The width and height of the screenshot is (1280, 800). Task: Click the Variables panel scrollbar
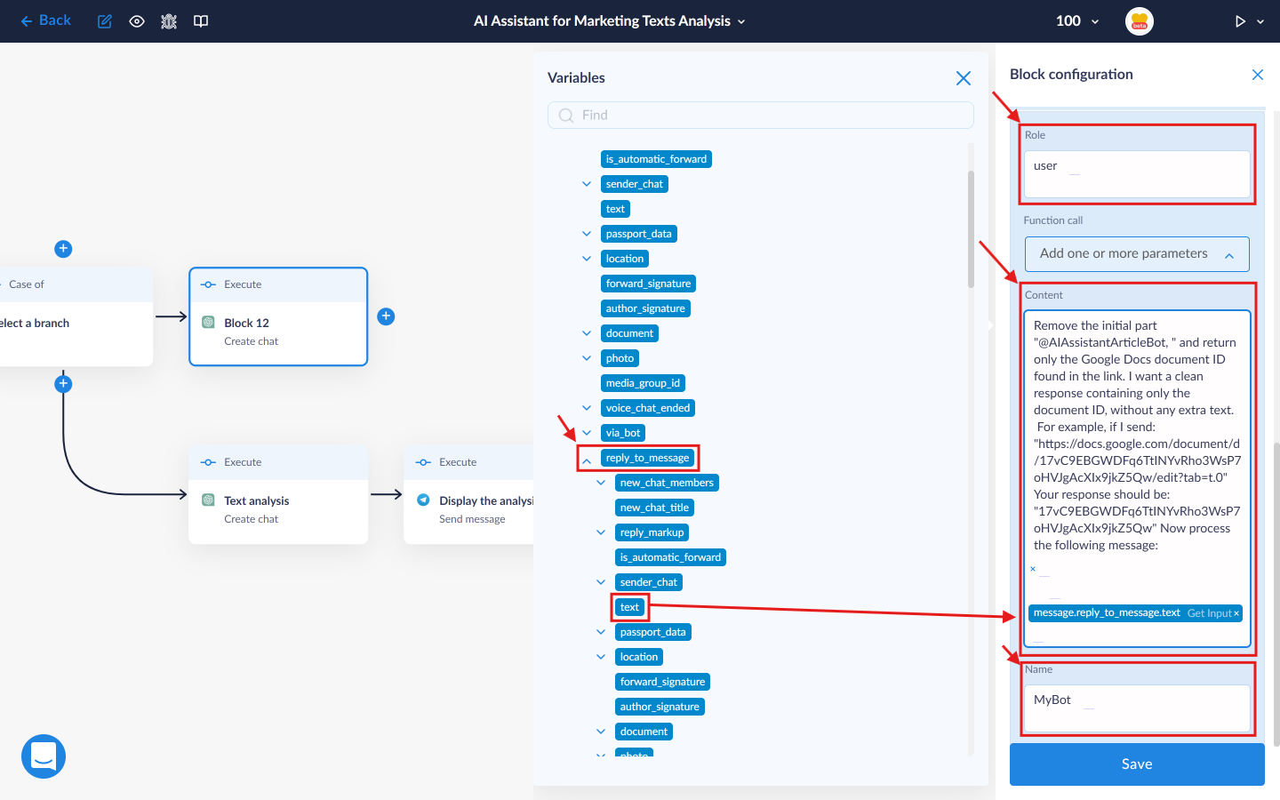pos(971,229)
